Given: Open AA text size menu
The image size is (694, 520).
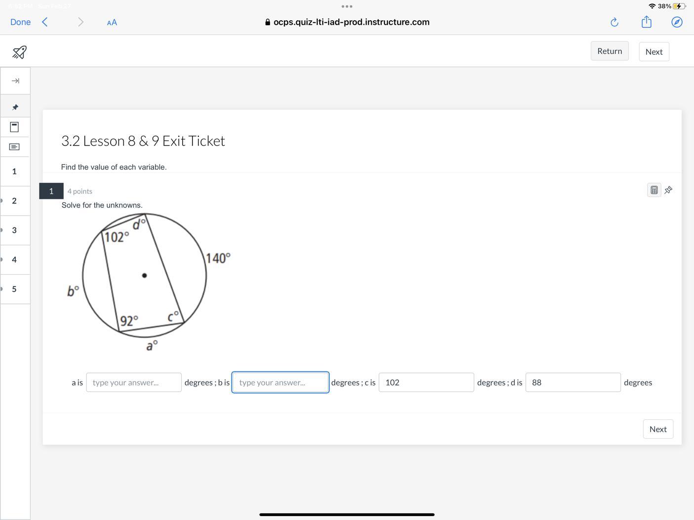Looking at the screenshot, I should tap(112, 22).
